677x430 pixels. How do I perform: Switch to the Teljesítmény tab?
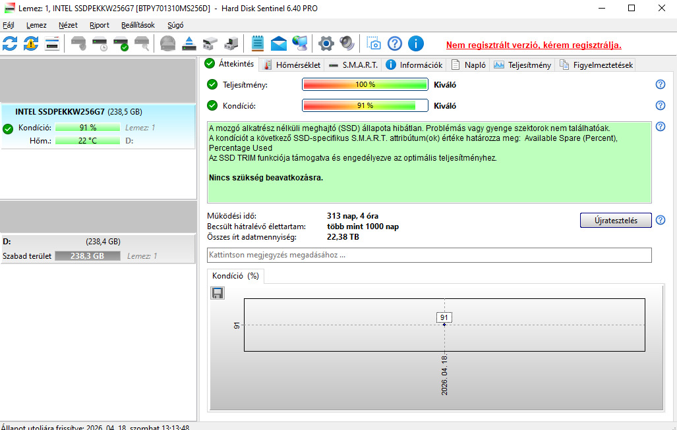523,65
